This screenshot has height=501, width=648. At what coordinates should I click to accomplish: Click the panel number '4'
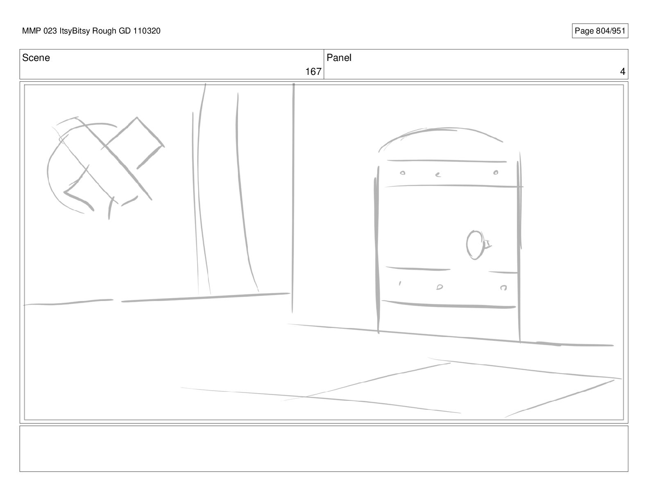coord(623,72)
